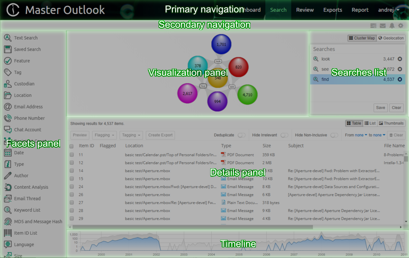Switch the visualization to Geolocation view
Image resolution: width=409 pixels, height=258 pixels.
tap(391, 38)
